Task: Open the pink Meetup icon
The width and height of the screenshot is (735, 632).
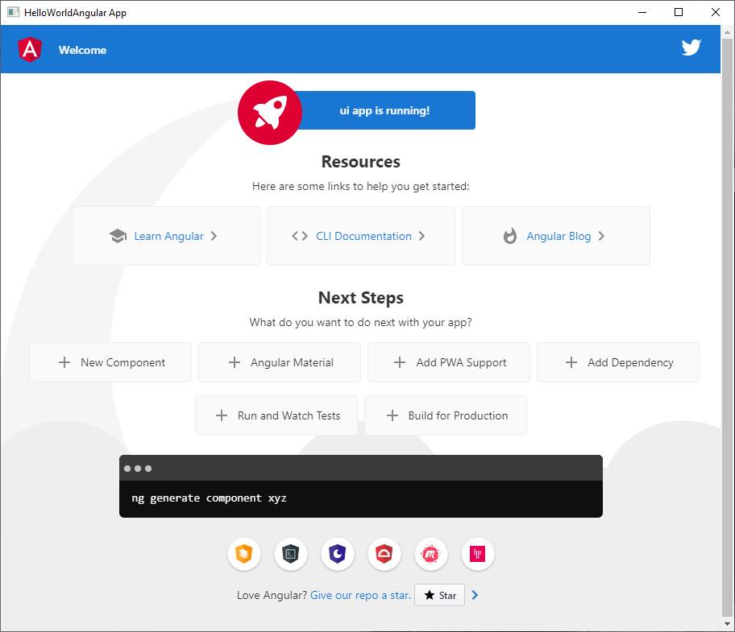Action: (431, 554)
